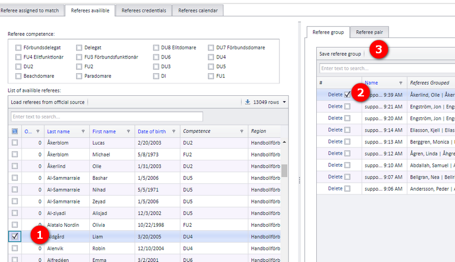
Task: Check the DU2 competence checkbox
Action: tap(18, 66)
